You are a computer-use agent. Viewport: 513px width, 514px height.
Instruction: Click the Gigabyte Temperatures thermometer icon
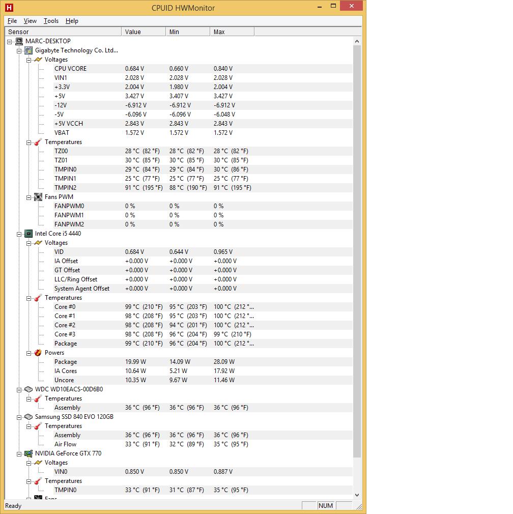tap(38, 142)
